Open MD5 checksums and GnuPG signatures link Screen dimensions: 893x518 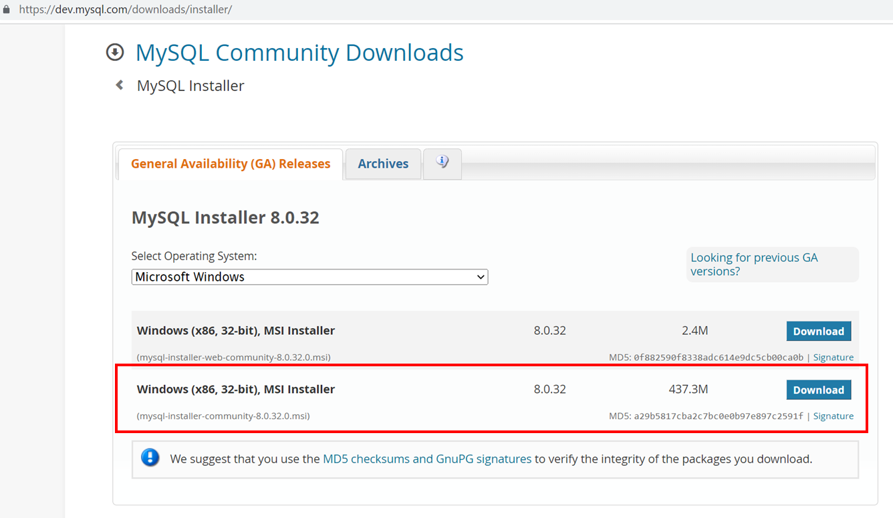(x=427, y=459)
